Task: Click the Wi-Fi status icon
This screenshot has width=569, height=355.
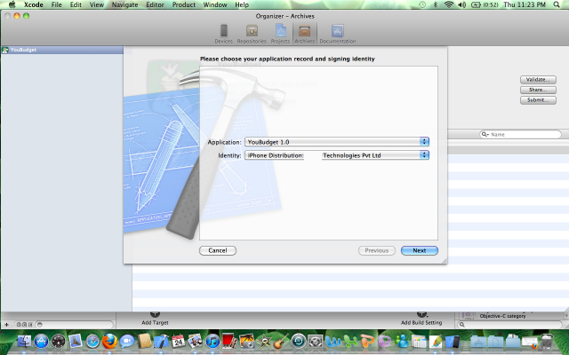Action: (x=449, y=4)
